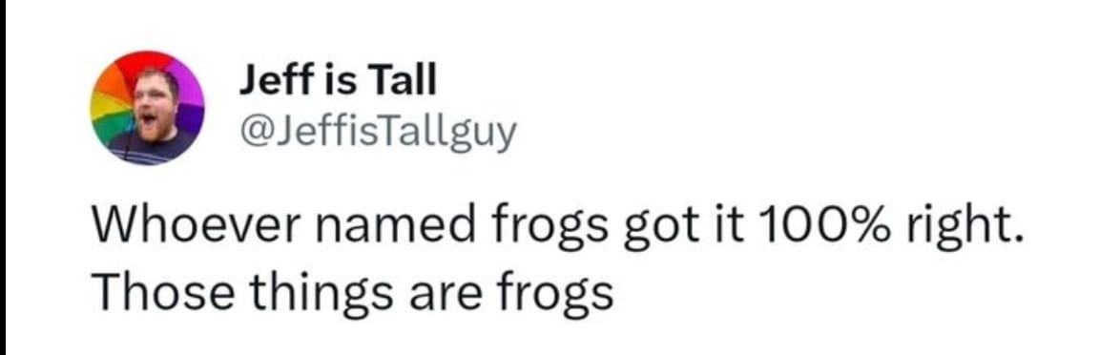This screenshot has width=1099, height=355.
Task: Select the tweet's first line about naming frogs
Action: tap(553, 226)
